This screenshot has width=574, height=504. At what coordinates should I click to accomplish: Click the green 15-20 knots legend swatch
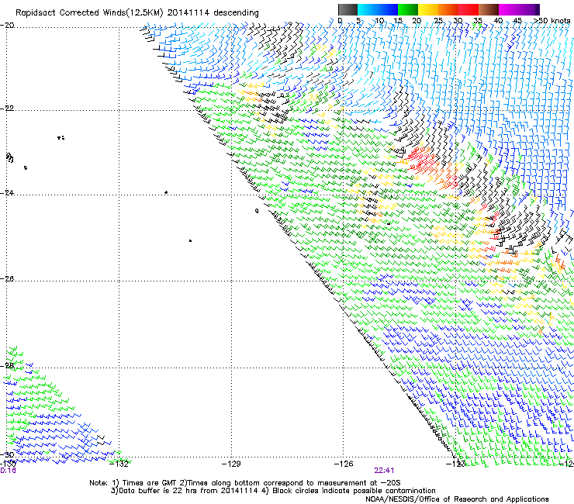pos(408,9)
